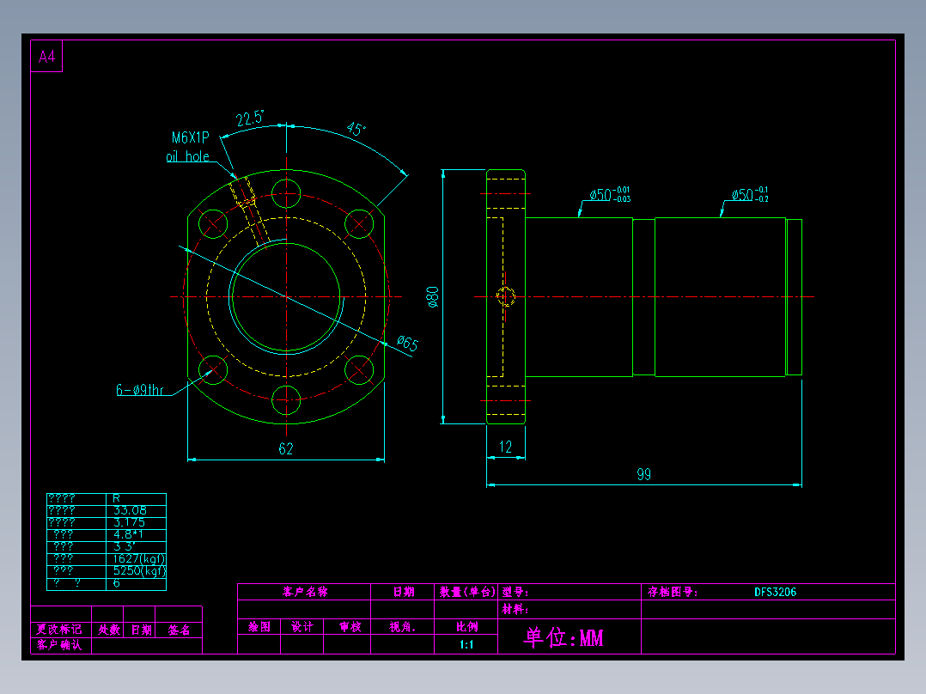Click the 'R' value in the spec table
Image resolution: width=926 pixels, height=694 pixels.
click(x=116, y=498)
